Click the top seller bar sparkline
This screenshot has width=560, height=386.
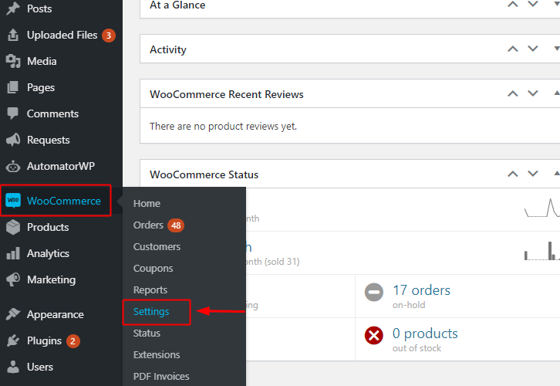[x=541, y=251]
